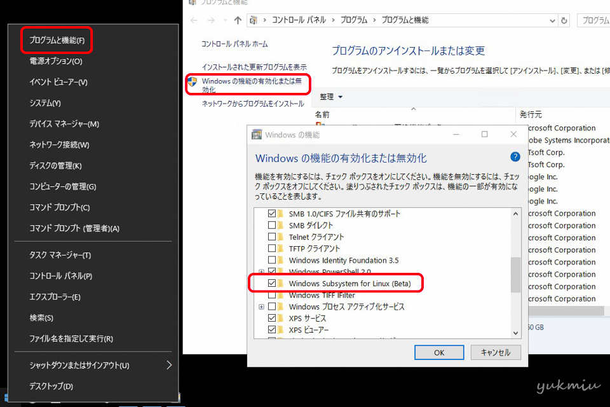Click プログラム breadcrumb in address bar
Viewport: 610px width, 407px height.
click(354, 20)
